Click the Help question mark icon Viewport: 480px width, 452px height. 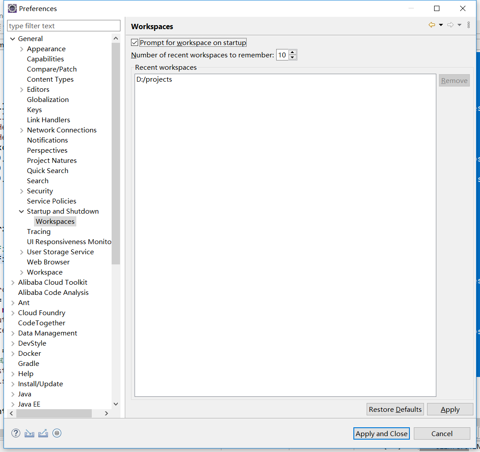click(x=15, y=433)
